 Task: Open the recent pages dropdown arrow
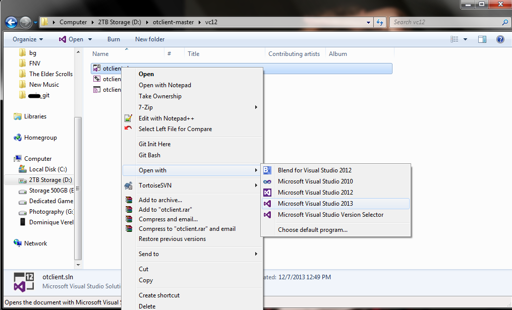(x=35, y=23)
